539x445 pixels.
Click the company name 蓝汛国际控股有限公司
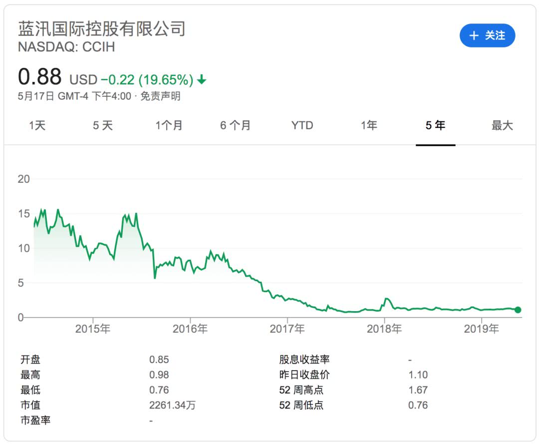(102, 28)
